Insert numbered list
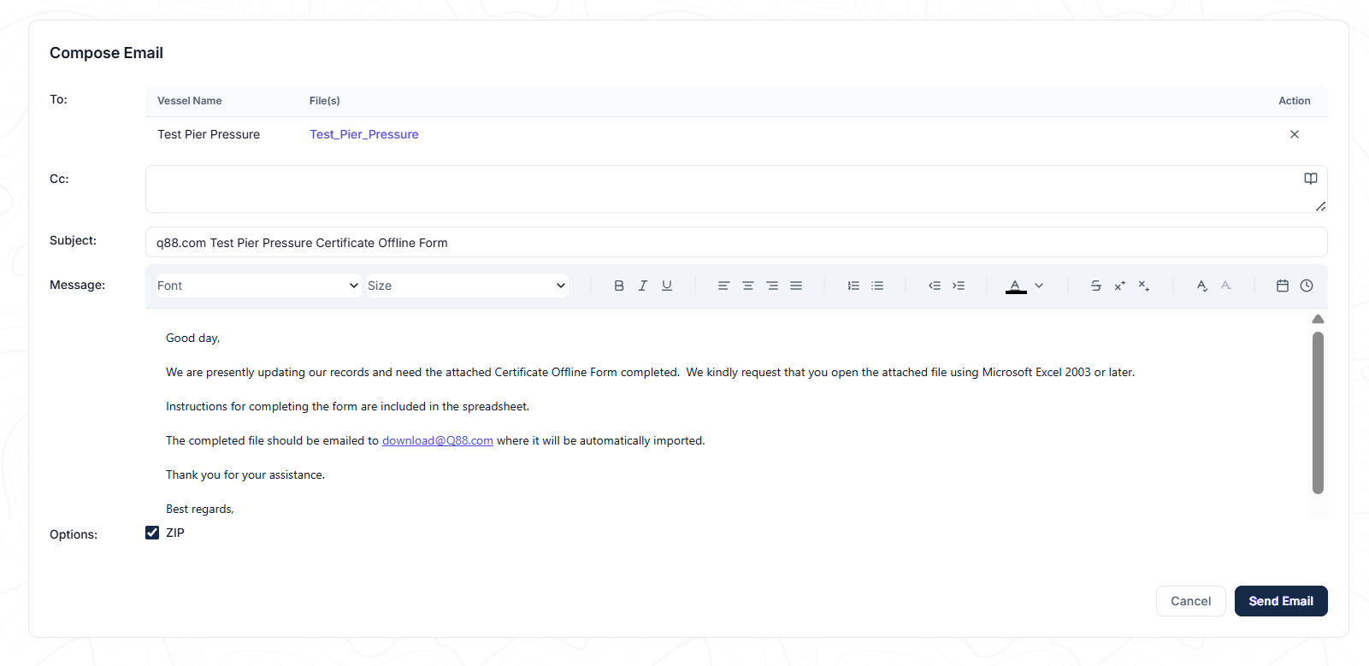This screenshot has width=1369, height=666. click(x=853, y=286)
